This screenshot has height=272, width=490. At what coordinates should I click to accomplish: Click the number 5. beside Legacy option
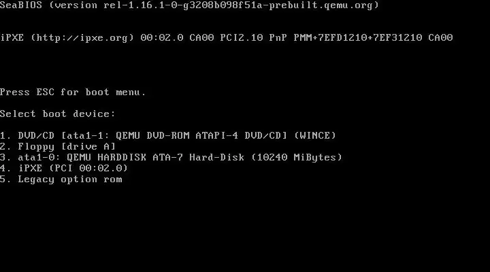(5, 180)
